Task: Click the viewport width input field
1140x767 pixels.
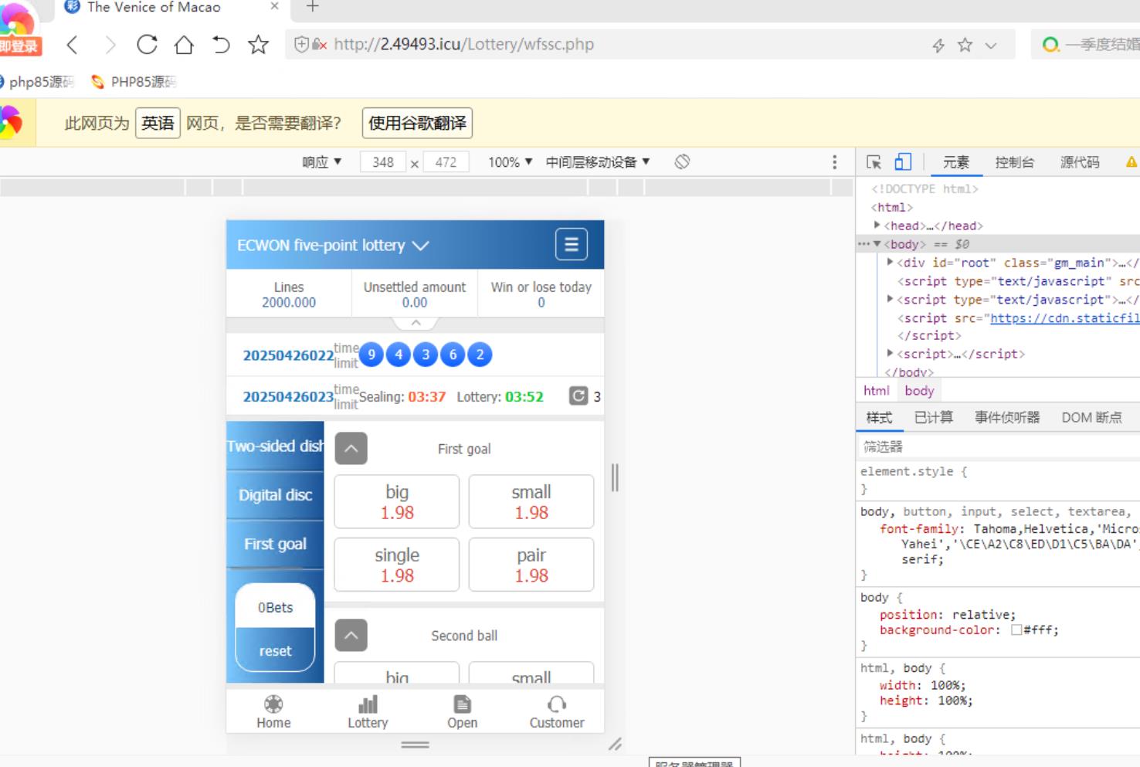Action: coord(383,162)
